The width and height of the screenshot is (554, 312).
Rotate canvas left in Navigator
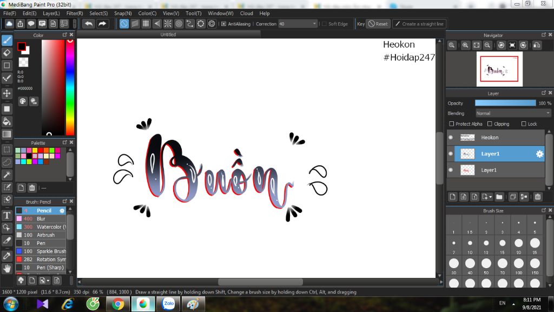501,45
